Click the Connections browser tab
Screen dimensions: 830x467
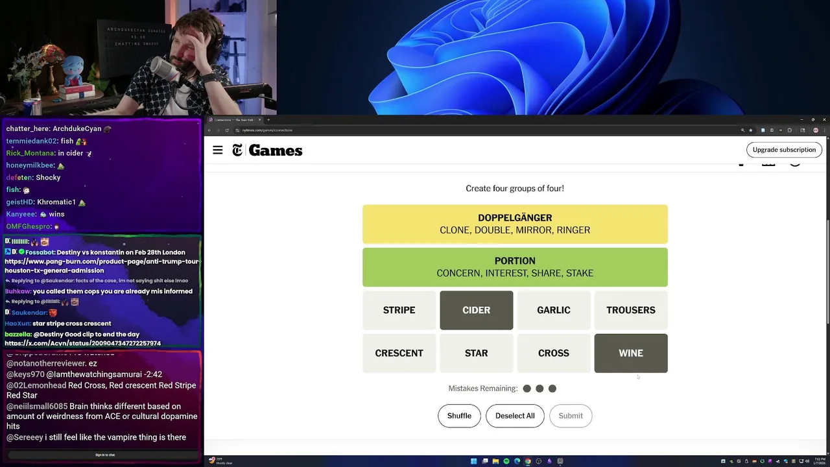(233, 120)
